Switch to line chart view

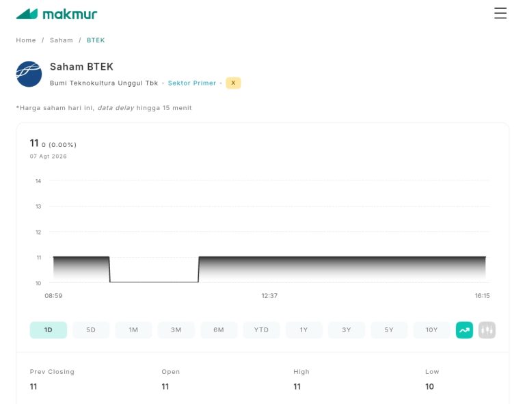click(x=464, y=330)
